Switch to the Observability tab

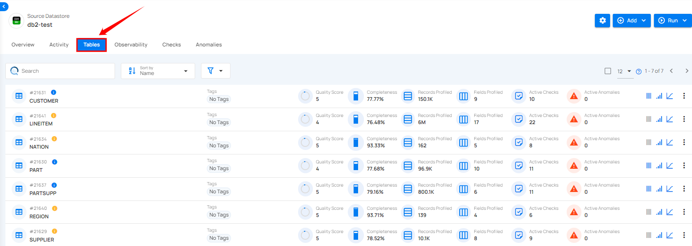click(131, 45)
